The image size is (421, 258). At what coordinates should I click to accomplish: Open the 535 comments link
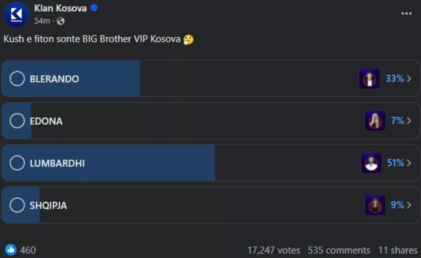pyautogui.click(x=339, y=250)
